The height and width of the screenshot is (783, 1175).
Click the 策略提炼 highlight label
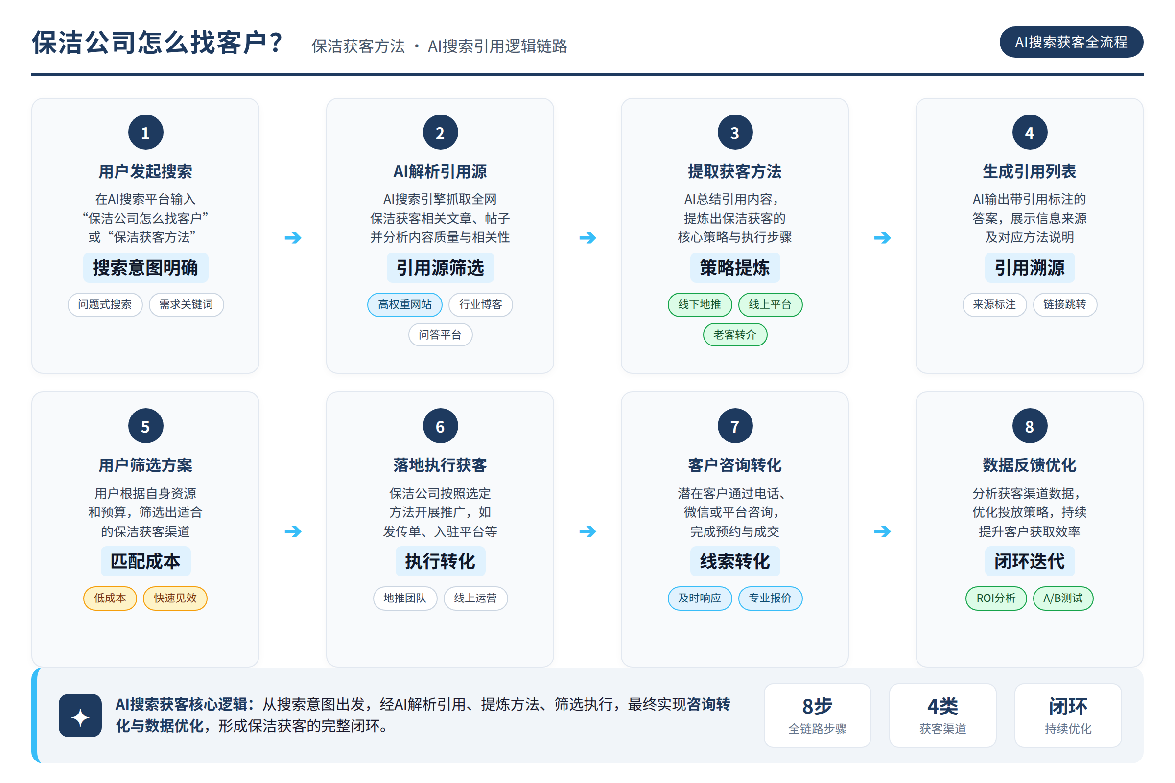[x=735, y=268]
